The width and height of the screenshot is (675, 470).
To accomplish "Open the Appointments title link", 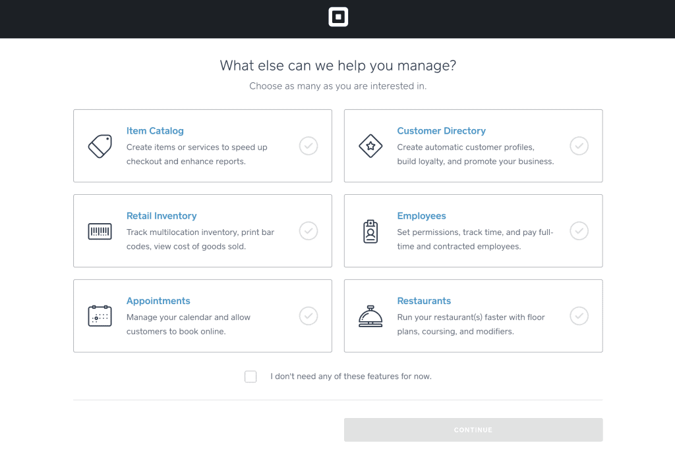I will [x=158, y=301].
